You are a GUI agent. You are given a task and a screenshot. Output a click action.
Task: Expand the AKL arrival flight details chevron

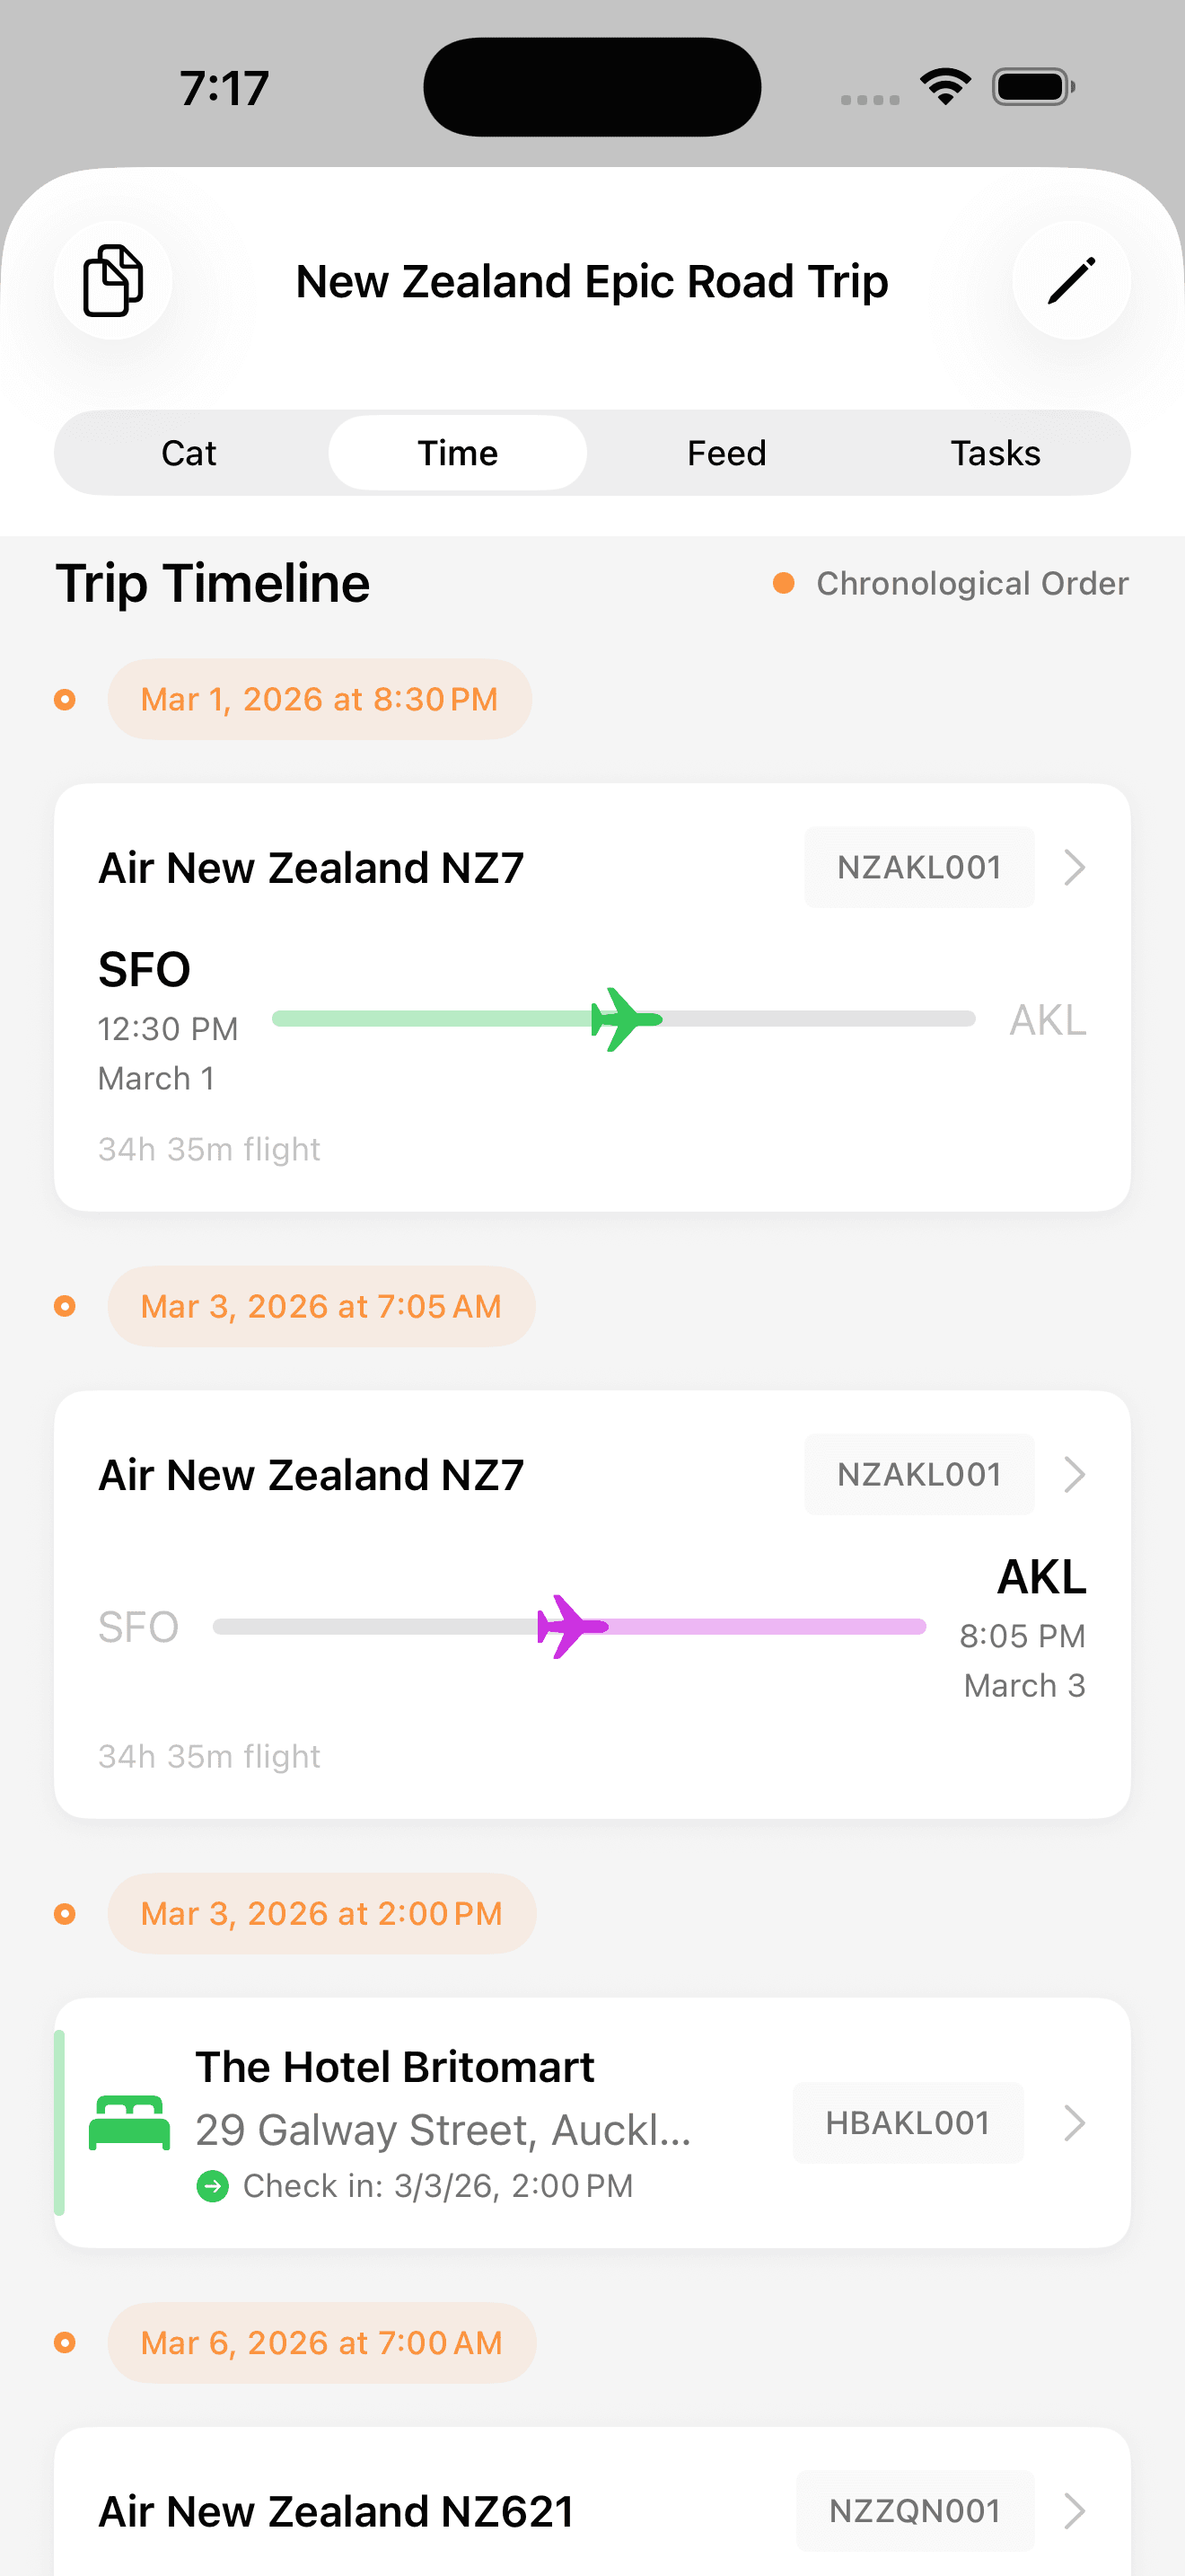click(x=1074, y=1474)
